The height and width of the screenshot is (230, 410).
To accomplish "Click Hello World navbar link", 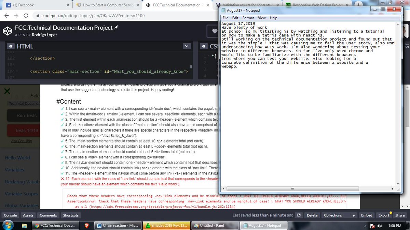I will click(x=17, y=158).
